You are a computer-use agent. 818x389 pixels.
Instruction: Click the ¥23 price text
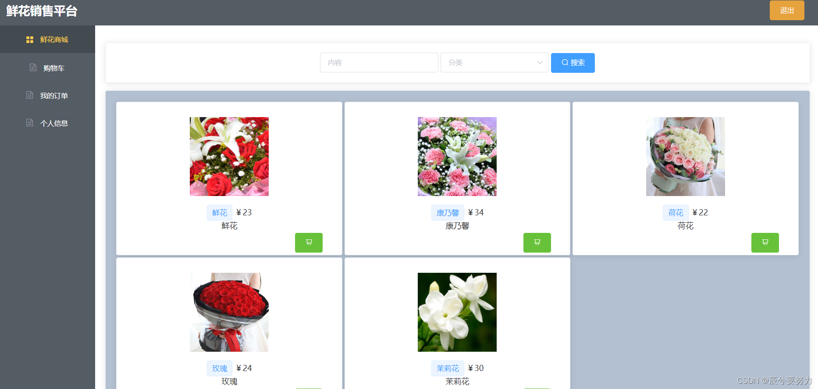click(x=244, y=213)
